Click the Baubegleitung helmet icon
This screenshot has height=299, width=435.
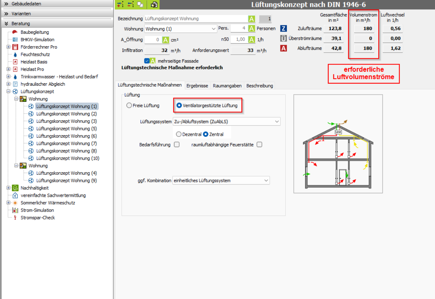pyautogui.click(x=15, y=32)
